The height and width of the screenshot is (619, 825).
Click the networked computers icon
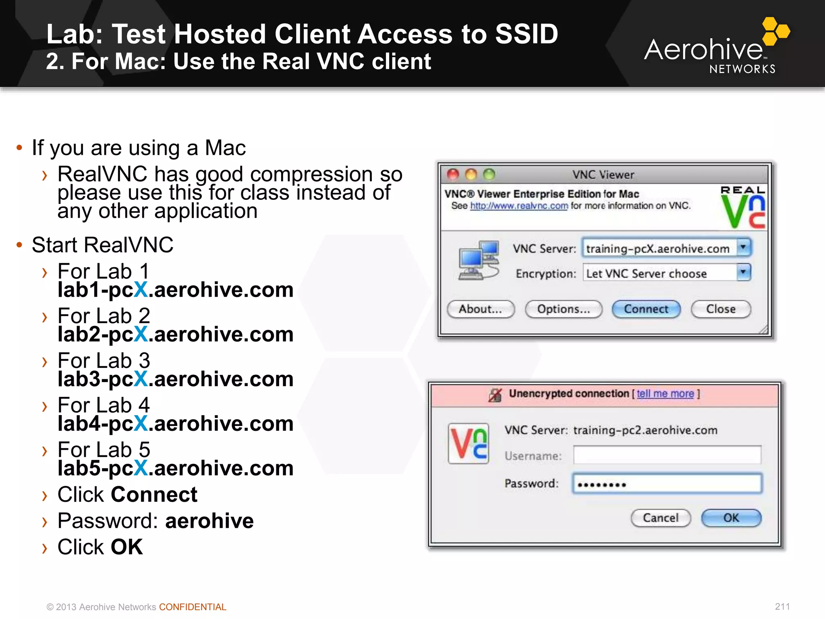point(479,261)
